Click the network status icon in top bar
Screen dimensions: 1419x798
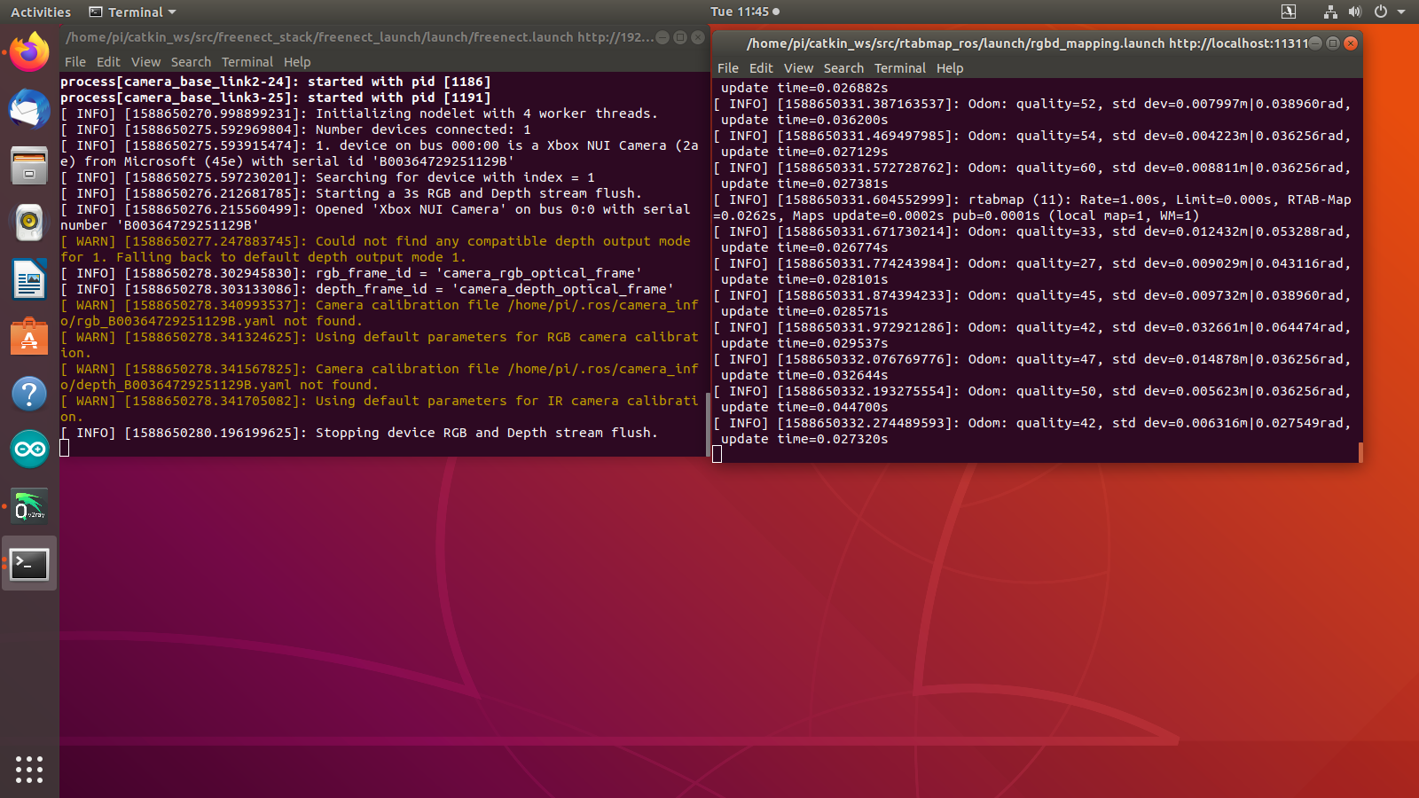pos(1329,12)
